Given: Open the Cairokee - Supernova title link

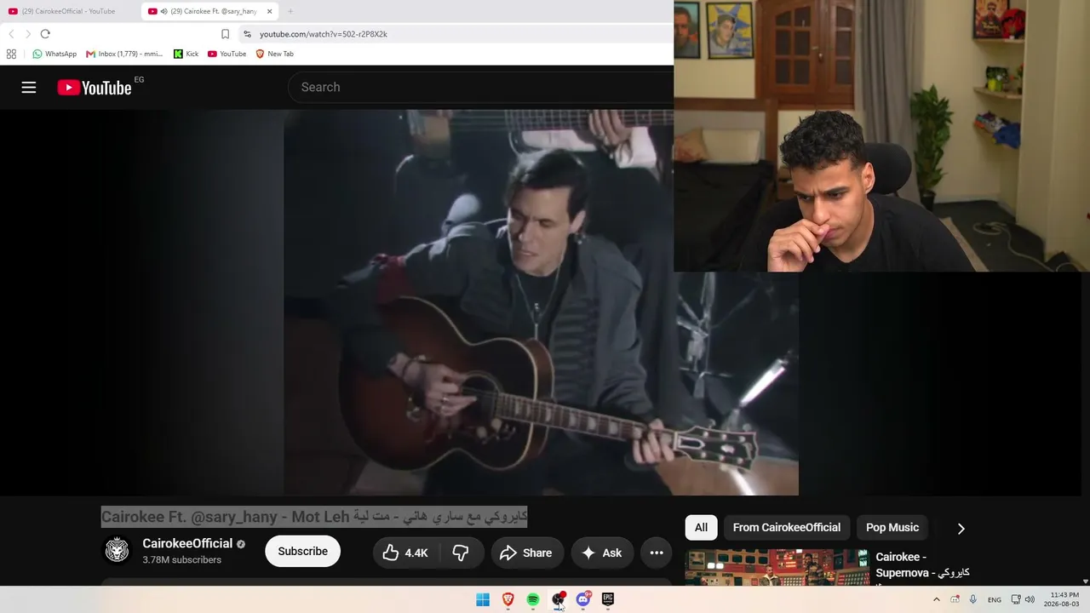Looking at the screenshot, I should tap(922, 564).
